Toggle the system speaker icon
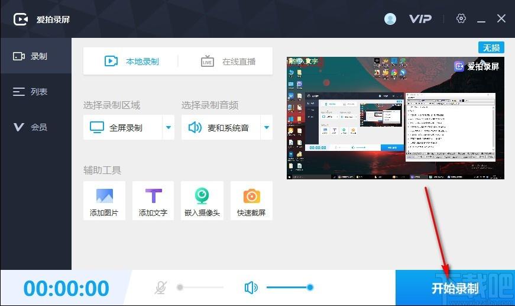Screen dimensions: 515x306 251,288
